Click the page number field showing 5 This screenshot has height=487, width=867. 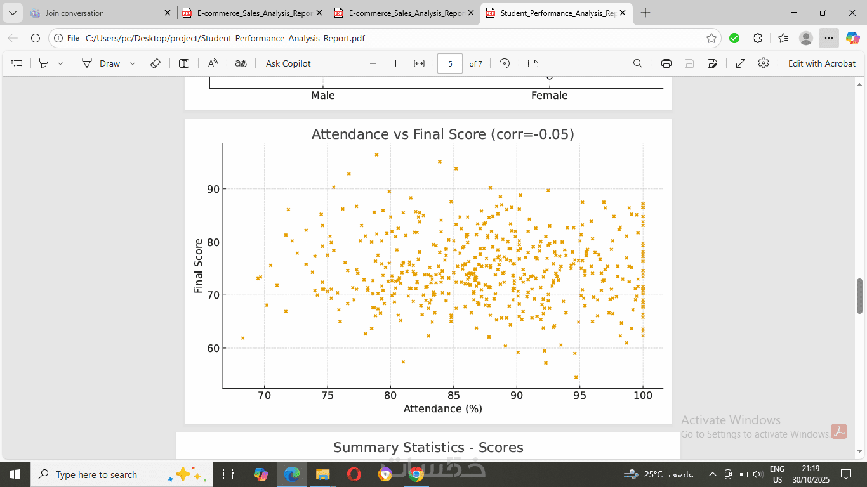pyautogui.click(x=450, y=63)
